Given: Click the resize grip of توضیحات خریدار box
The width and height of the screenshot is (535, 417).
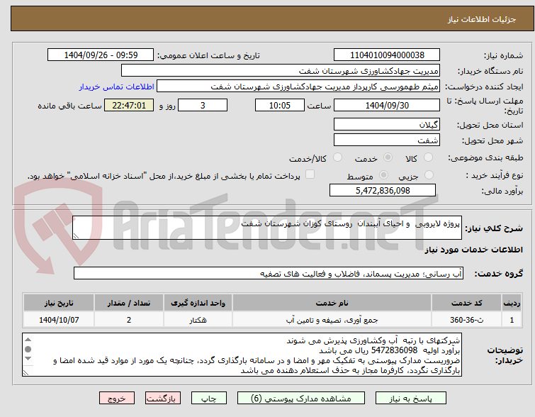Looking at the screenshot, I should click(x=26, y=373).
